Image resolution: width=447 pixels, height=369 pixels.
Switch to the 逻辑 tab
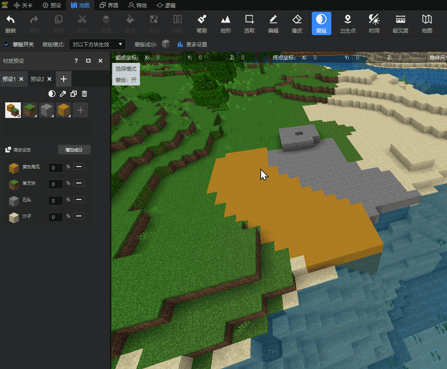click(166, 6)
